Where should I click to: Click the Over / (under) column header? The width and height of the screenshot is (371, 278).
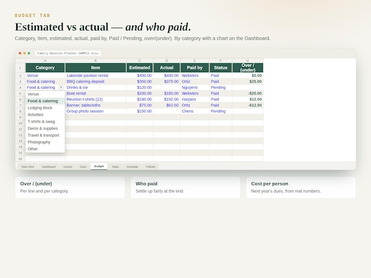click(248, 68)
